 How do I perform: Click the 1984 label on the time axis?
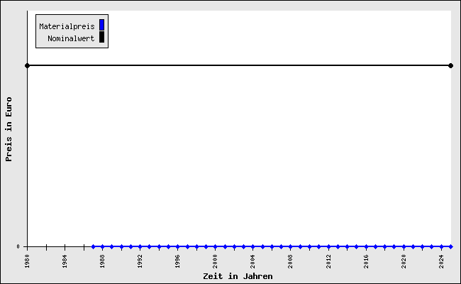65,262
